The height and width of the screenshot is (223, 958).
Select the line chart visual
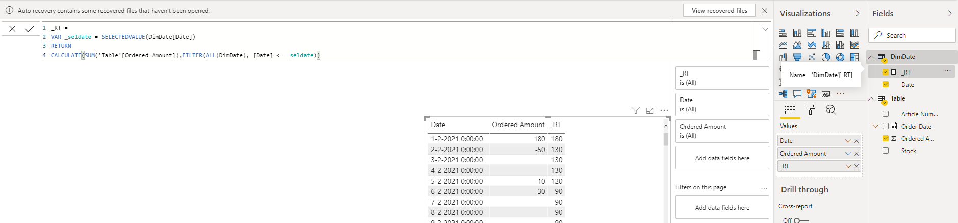pyautogui.click(x=783, y=45)
